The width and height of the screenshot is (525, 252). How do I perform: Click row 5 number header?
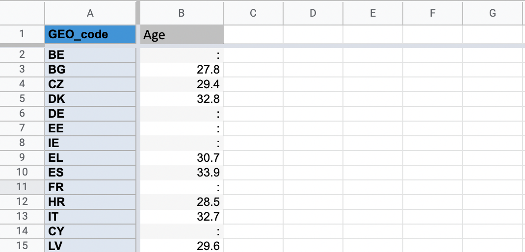tap(22, 99)
